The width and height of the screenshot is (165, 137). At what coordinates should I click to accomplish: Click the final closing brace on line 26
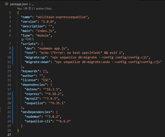click(18, 130)
